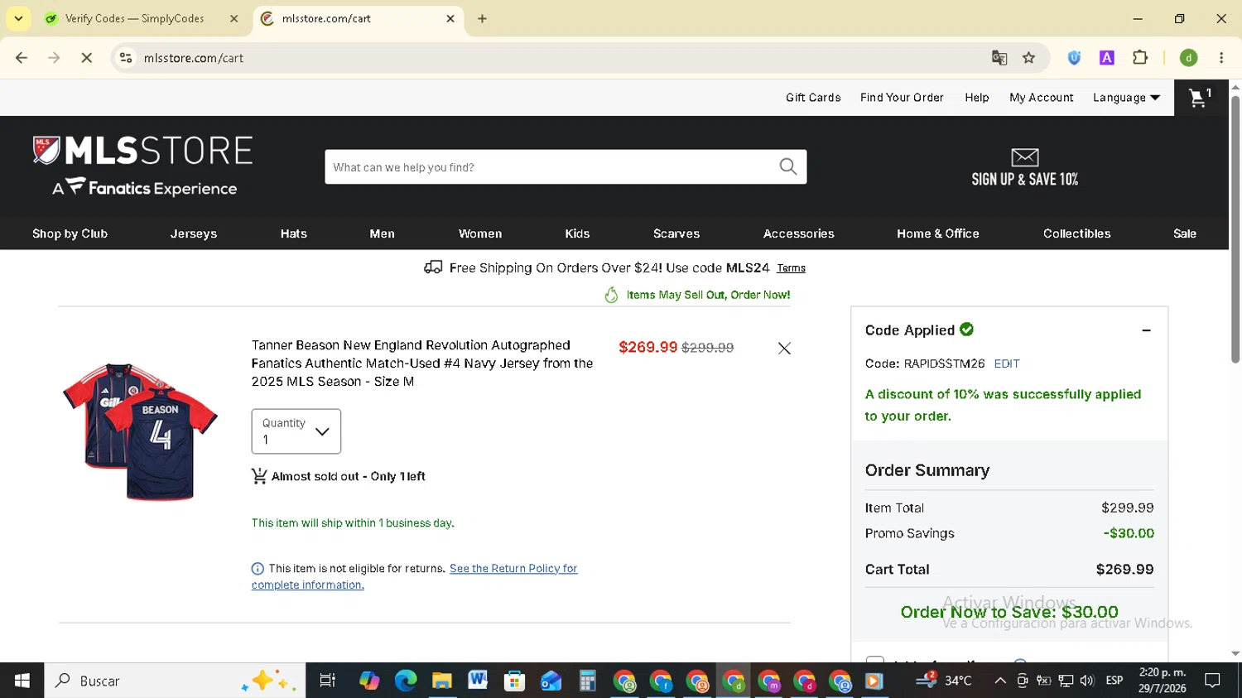The height and width of the screenshot is (698, 1242).
Task: Open the Shop by Club menu
Action: click(70, 233)
